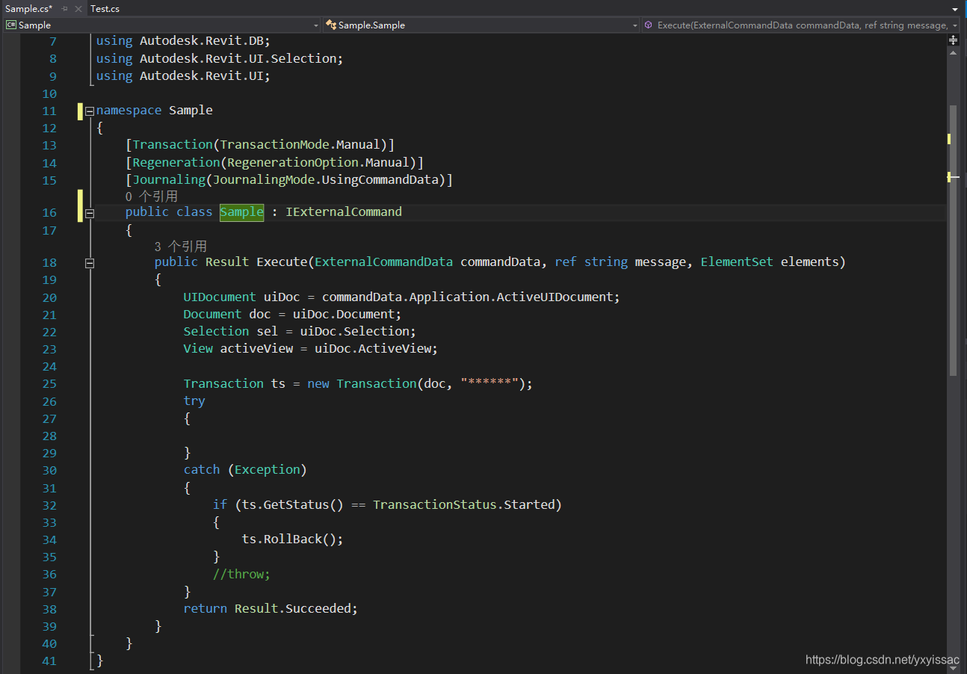Click the try keyword on line 26

(x=194, y=401)
